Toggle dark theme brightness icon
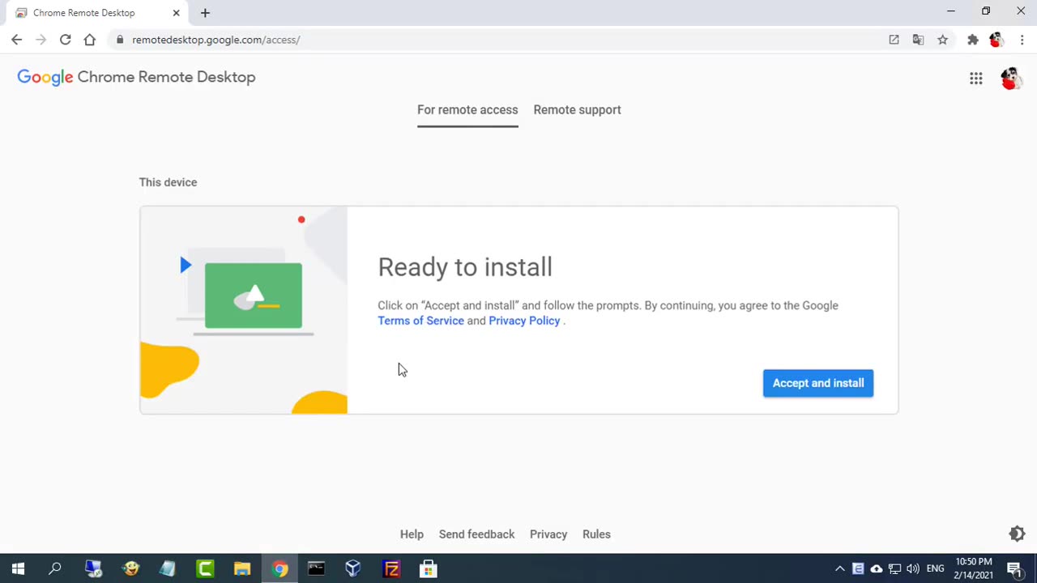The height and width of the screenshot is (583, 1037). coord(1017,534)
